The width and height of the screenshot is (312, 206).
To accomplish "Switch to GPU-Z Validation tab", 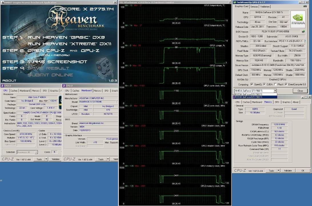I will [x=265, y=7].
